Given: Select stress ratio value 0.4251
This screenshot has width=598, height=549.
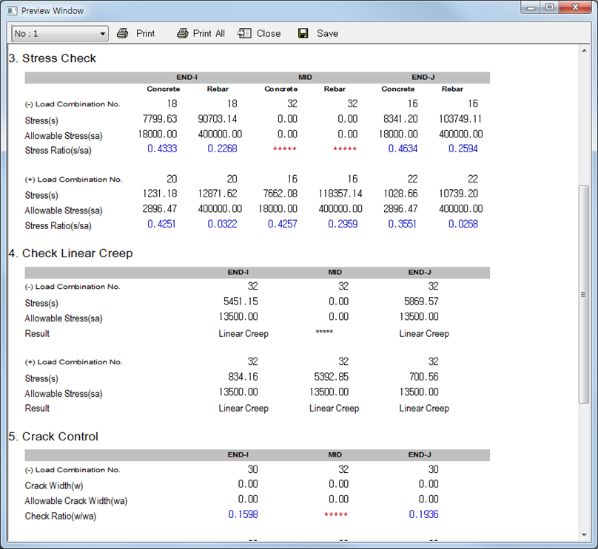Looking at the screenshot, I should pos(161,224).
